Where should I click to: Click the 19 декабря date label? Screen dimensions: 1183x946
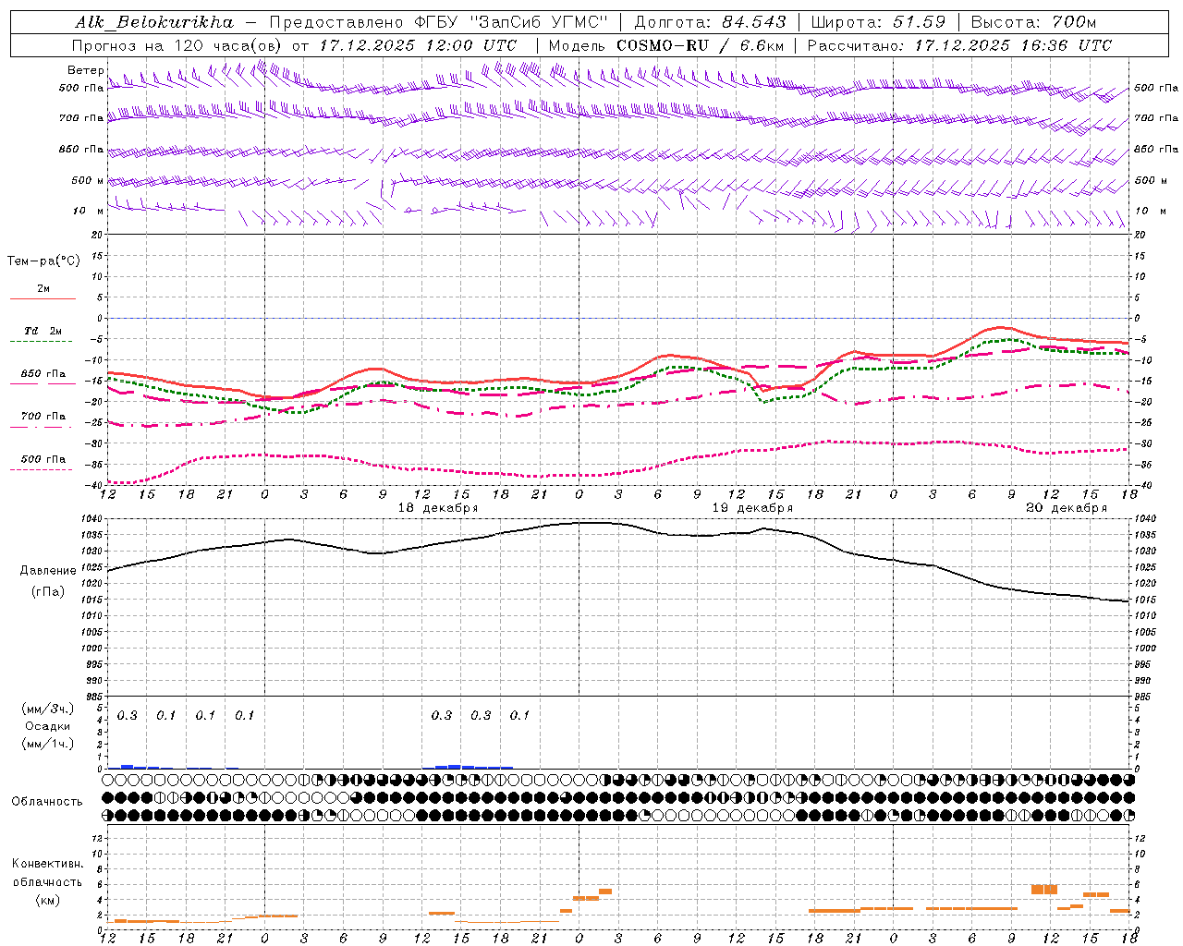click(752, 508)
